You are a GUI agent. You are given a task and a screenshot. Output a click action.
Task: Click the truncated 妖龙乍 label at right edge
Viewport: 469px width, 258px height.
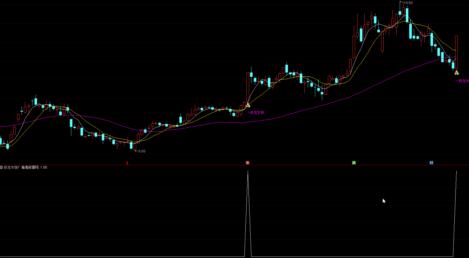(x=463, y=81)
